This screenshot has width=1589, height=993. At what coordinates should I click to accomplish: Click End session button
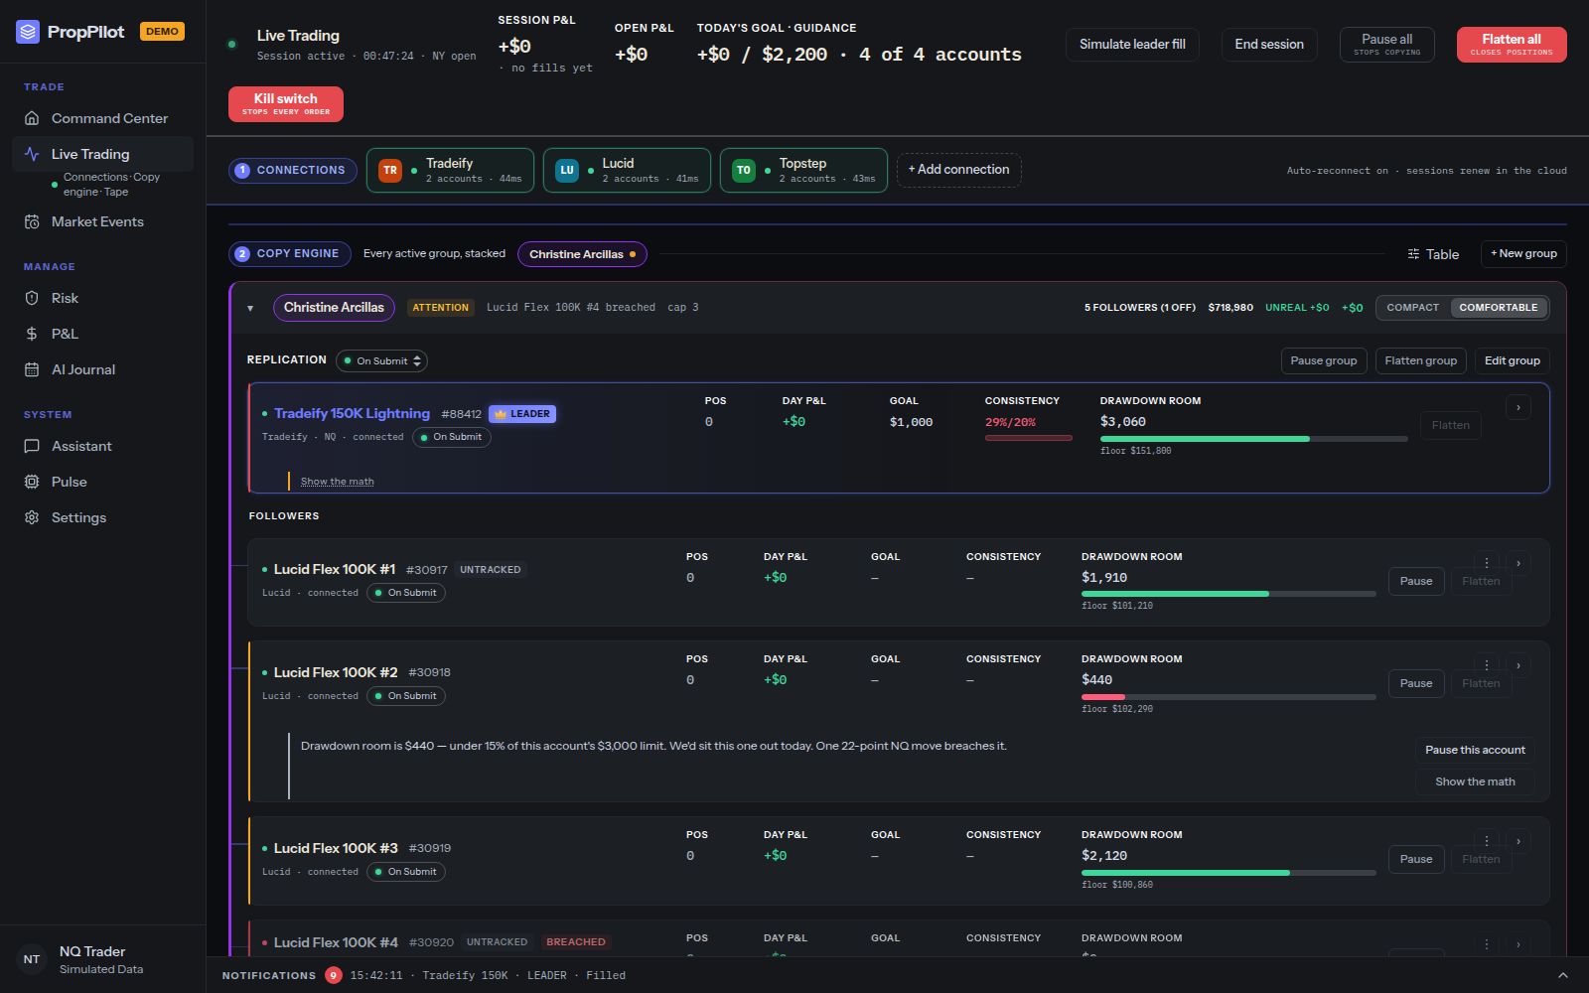(x=1269, y=45)
